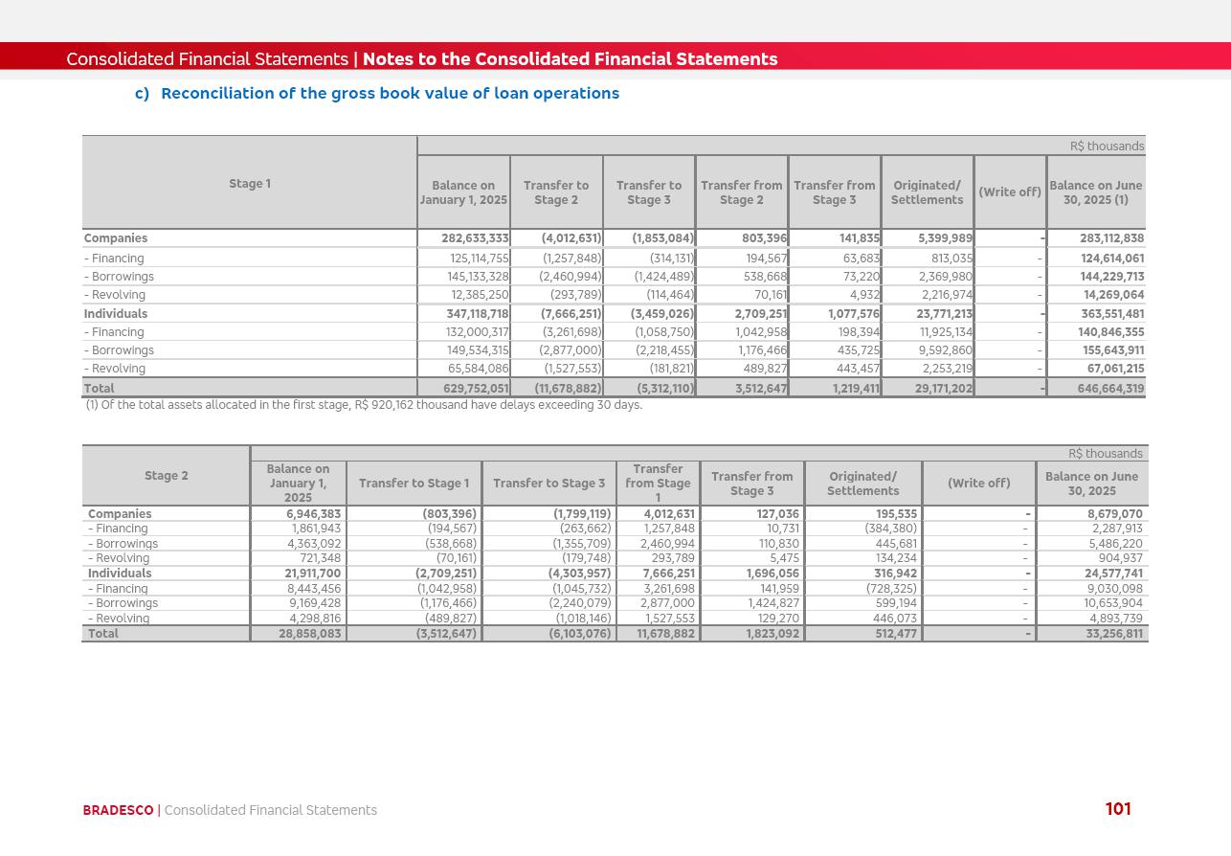Click the Stage 1 total opening balance 629,752,051

click(476, 389)
